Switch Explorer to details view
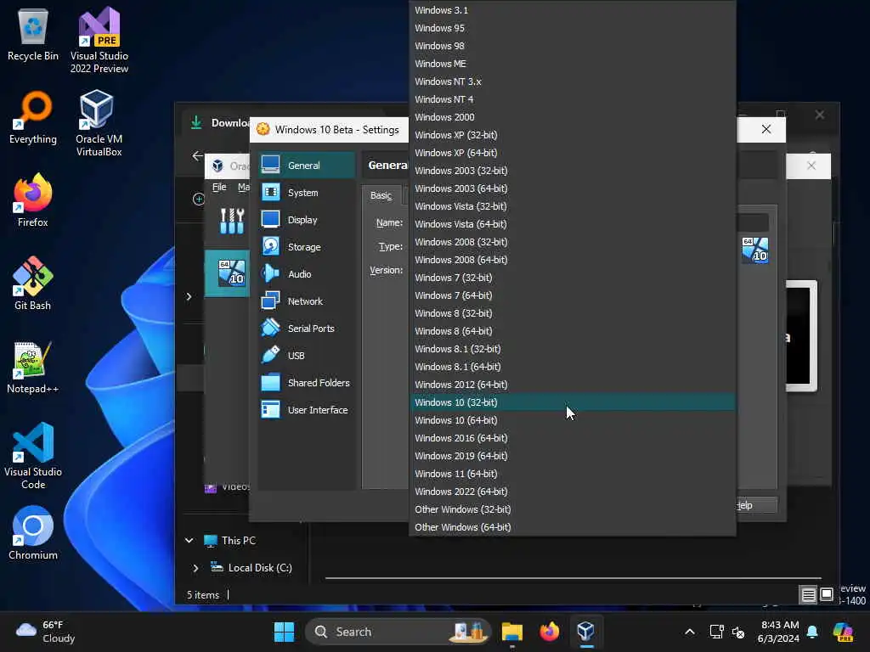Image resolution: width=870 pixels, height=652 pixels. [809, 594]
